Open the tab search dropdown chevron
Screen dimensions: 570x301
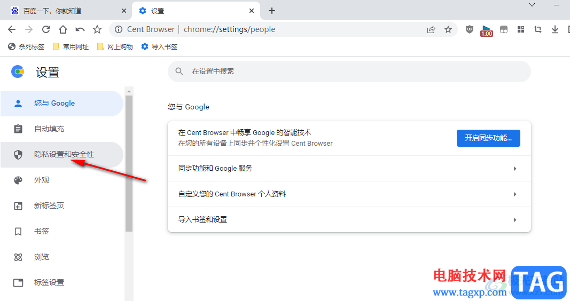(532, 5)
